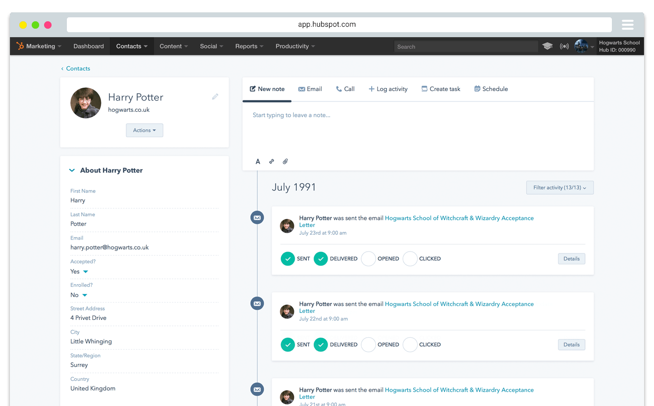Open the Marketing dropdown in the navbar
This screenshot has width=654, height=406.
coord(39,46)
